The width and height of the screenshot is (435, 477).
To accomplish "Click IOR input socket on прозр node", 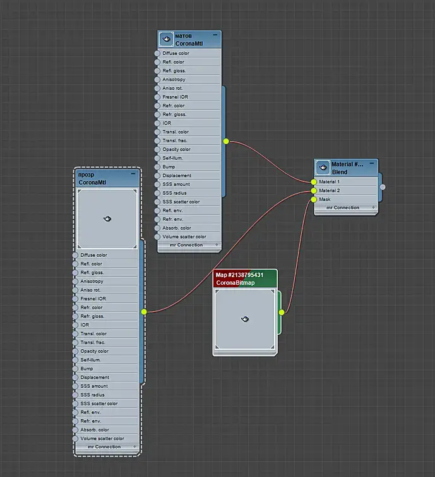I will (75, 325).
